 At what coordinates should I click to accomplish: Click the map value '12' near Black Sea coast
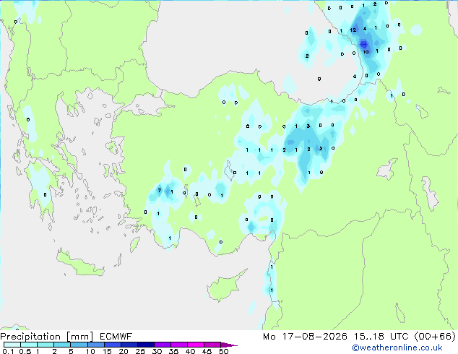pos(353,30)
